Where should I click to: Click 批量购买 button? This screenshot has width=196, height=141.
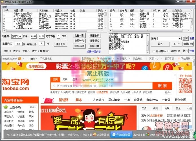7,44
